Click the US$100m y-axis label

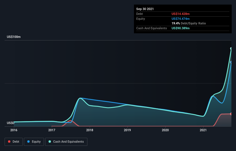click(x=14, y=37)
